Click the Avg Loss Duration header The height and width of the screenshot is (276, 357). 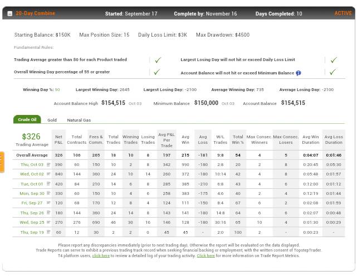click(334, 139)
